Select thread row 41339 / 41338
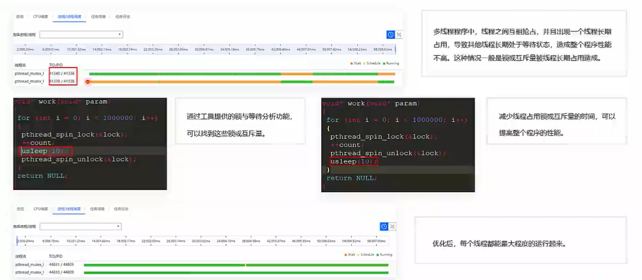Screen dimensions: 642x280 click(205, 81)
